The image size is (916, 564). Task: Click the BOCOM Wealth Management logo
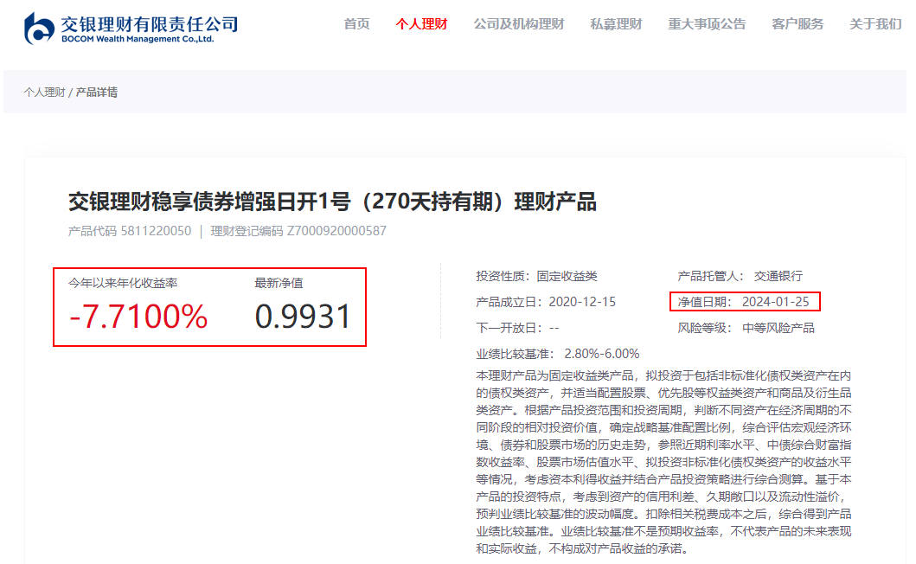(131, 28)
